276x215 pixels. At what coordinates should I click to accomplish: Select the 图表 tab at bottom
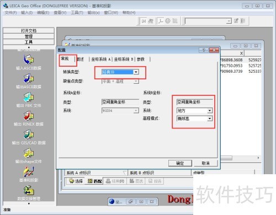point(136,181)
